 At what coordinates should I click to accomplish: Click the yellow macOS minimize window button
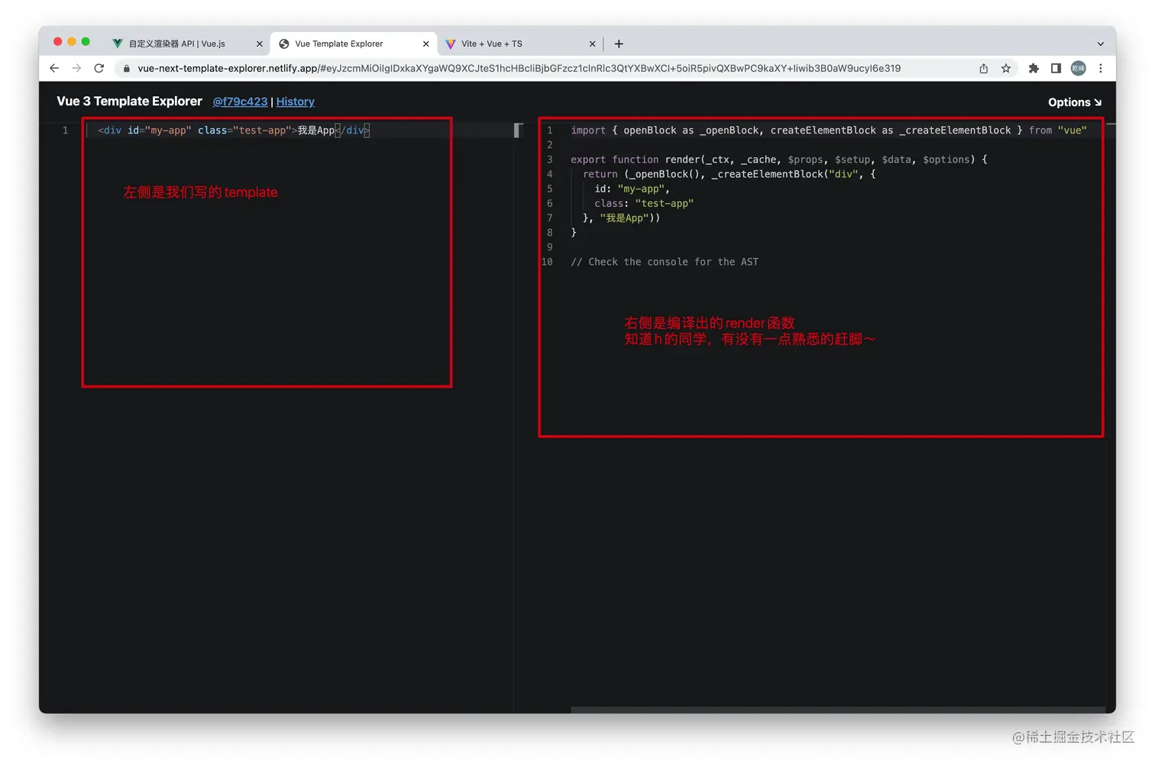pyautogui.click(x=72, y=42)
